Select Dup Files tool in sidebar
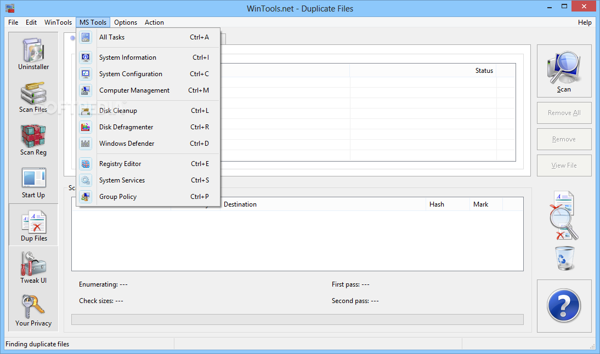This screenshot has width=600, height=354. [x=33, y=225]
